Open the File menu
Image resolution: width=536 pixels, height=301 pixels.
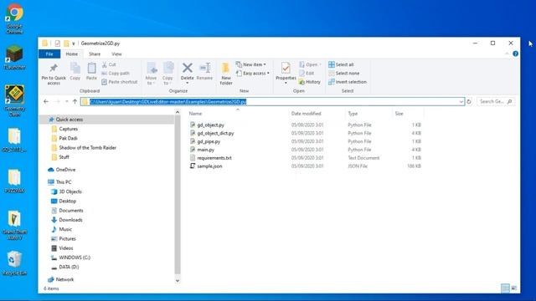[49, 54]
